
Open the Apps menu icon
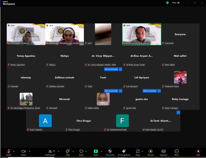click(x=138, y=151)
